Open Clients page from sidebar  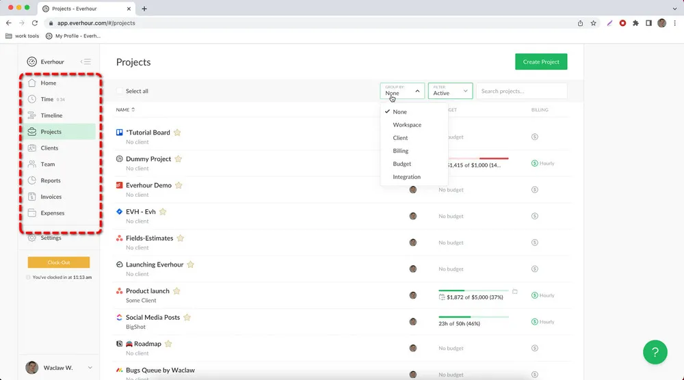coord(49,148)
